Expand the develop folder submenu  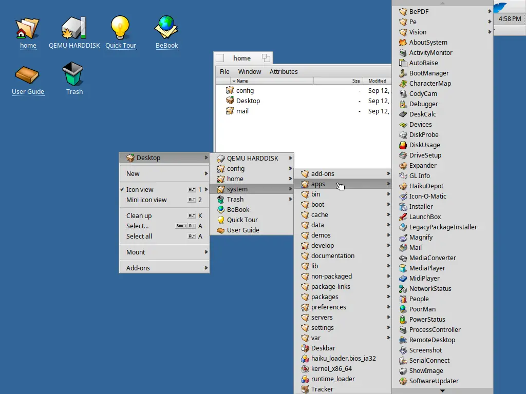click(343, 246)
